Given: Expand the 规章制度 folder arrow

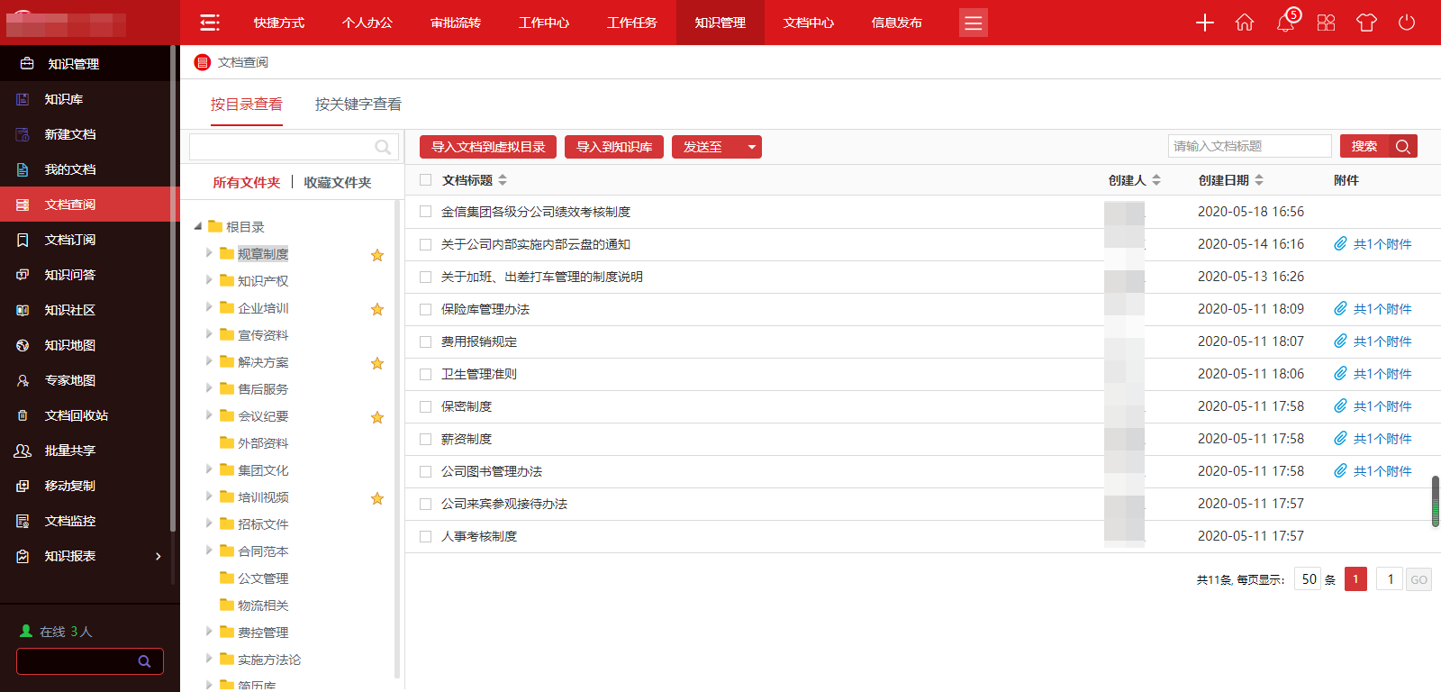Looking at the screenshot, I should tap(210, 253).
